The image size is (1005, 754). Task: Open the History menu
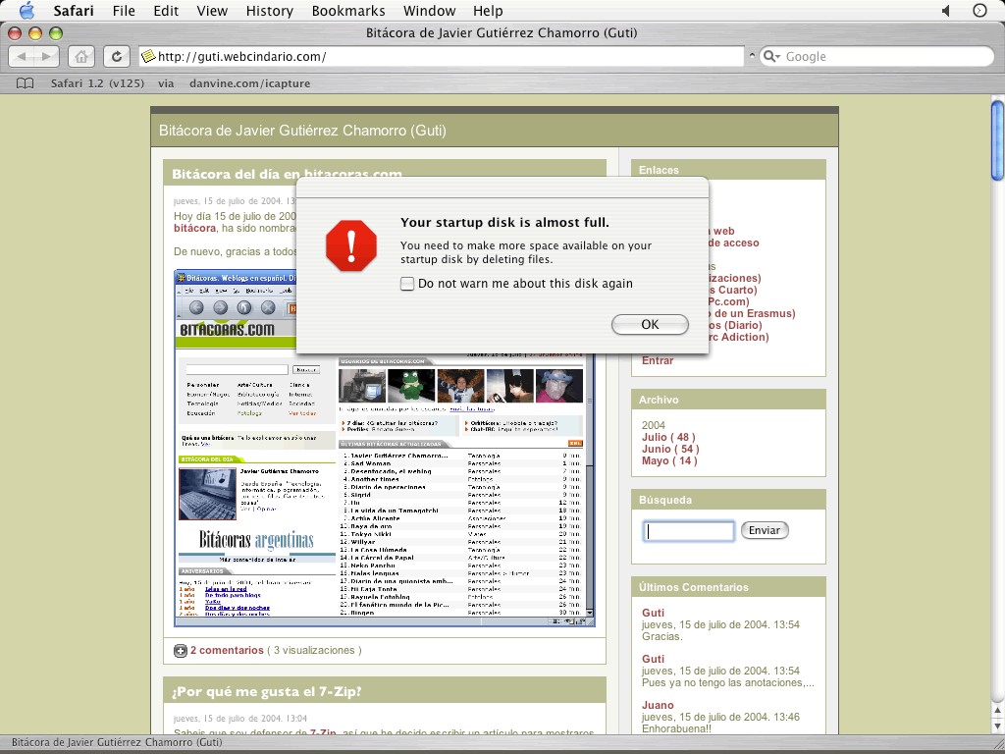[269, 11]
